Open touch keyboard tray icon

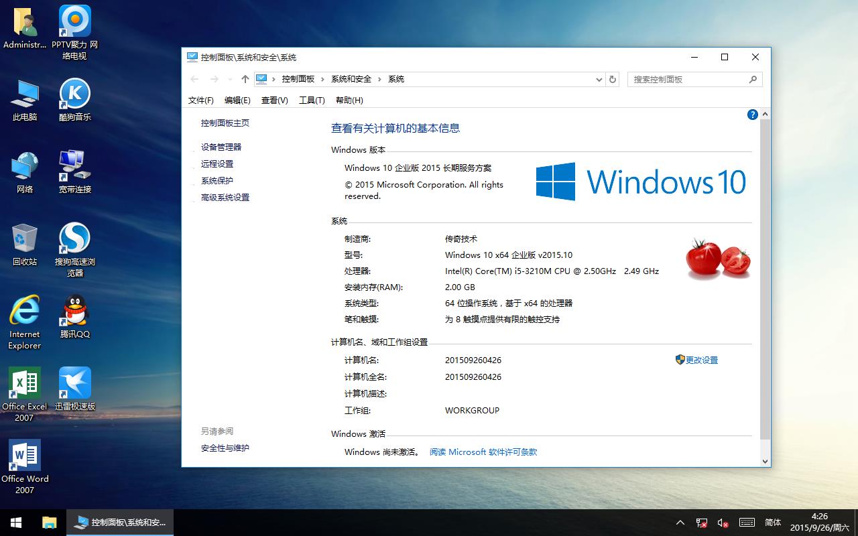point(747,523)
